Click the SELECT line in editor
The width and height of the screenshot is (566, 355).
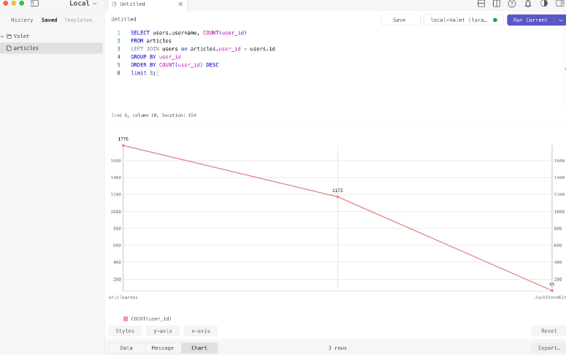coord(188,33)
